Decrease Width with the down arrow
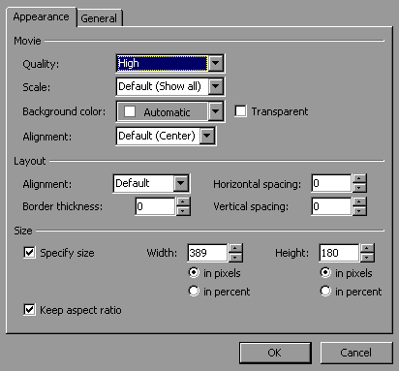The height and width of the screenshot is (371, 399). [235, 258]
